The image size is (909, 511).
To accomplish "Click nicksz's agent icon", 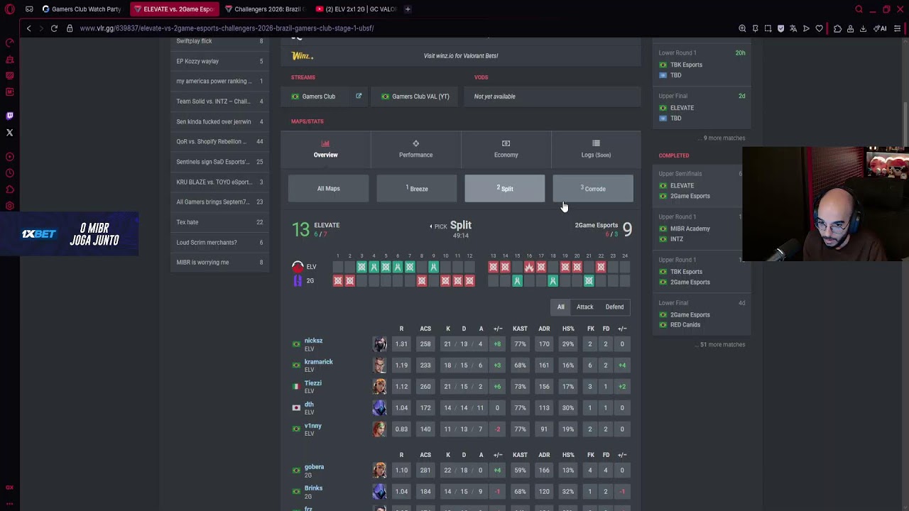I will tap(380, 344).
